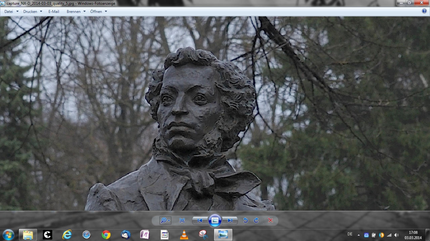This screenshot has height=241, width=430.
Task: Go to previous picture
Action: [200, 220]
